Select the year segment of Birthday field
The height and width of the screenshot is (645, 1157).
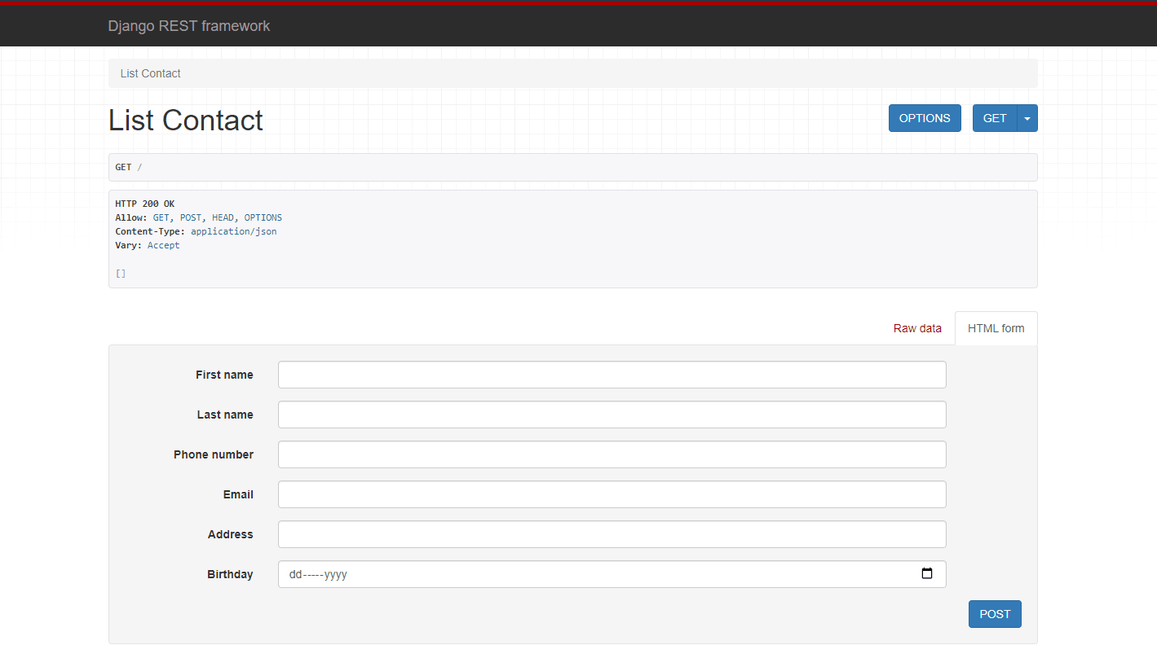point(336,574)
